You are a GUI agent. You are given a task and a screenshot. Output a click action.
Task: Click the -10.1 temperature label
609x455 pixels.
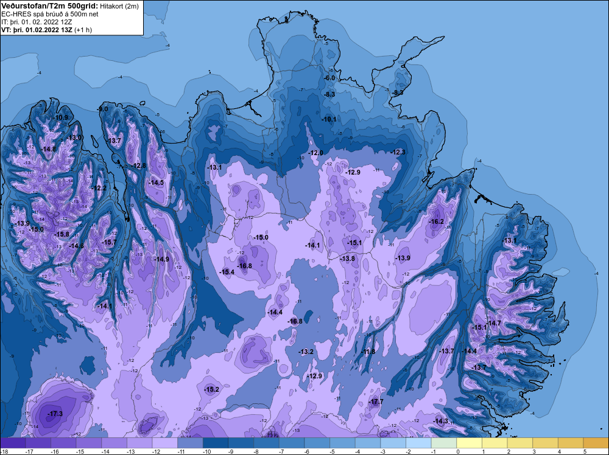[x=329, y=119]
